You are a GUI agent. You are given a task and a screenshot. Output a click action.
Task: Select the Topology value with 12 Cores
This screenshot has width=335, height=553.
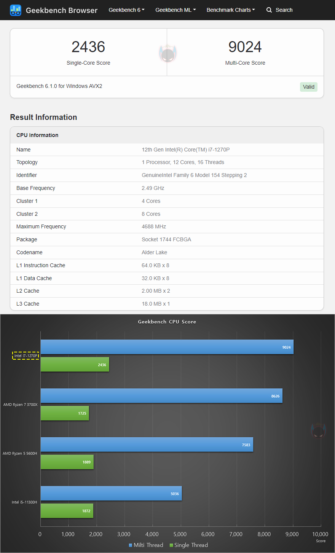coord(183,162)
